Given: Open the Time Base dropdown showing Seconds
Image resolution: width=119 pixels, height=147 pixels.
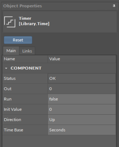Looking at the screenshot, I should pos(82,130).
